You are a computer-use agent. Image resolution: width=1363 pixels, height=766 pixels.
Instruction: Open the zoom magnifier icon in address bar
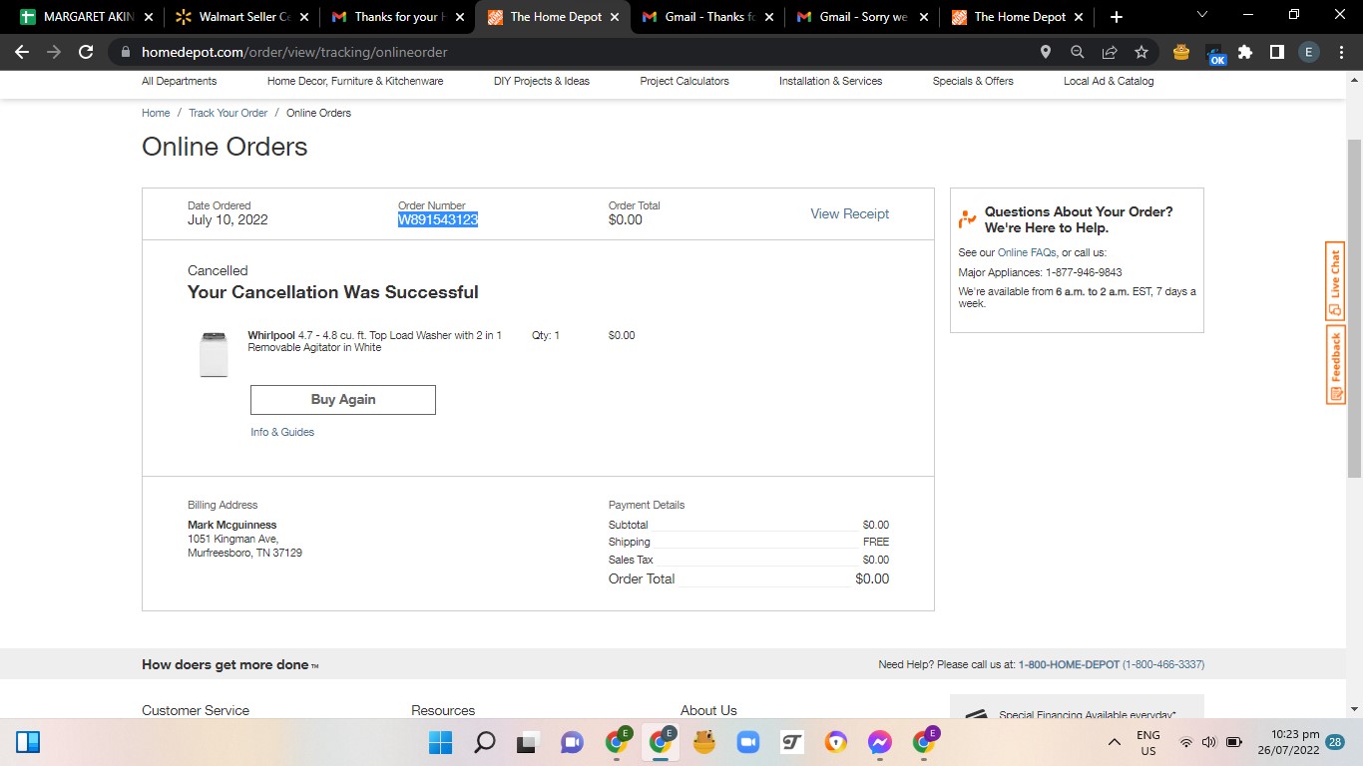tap(1078, 52)
